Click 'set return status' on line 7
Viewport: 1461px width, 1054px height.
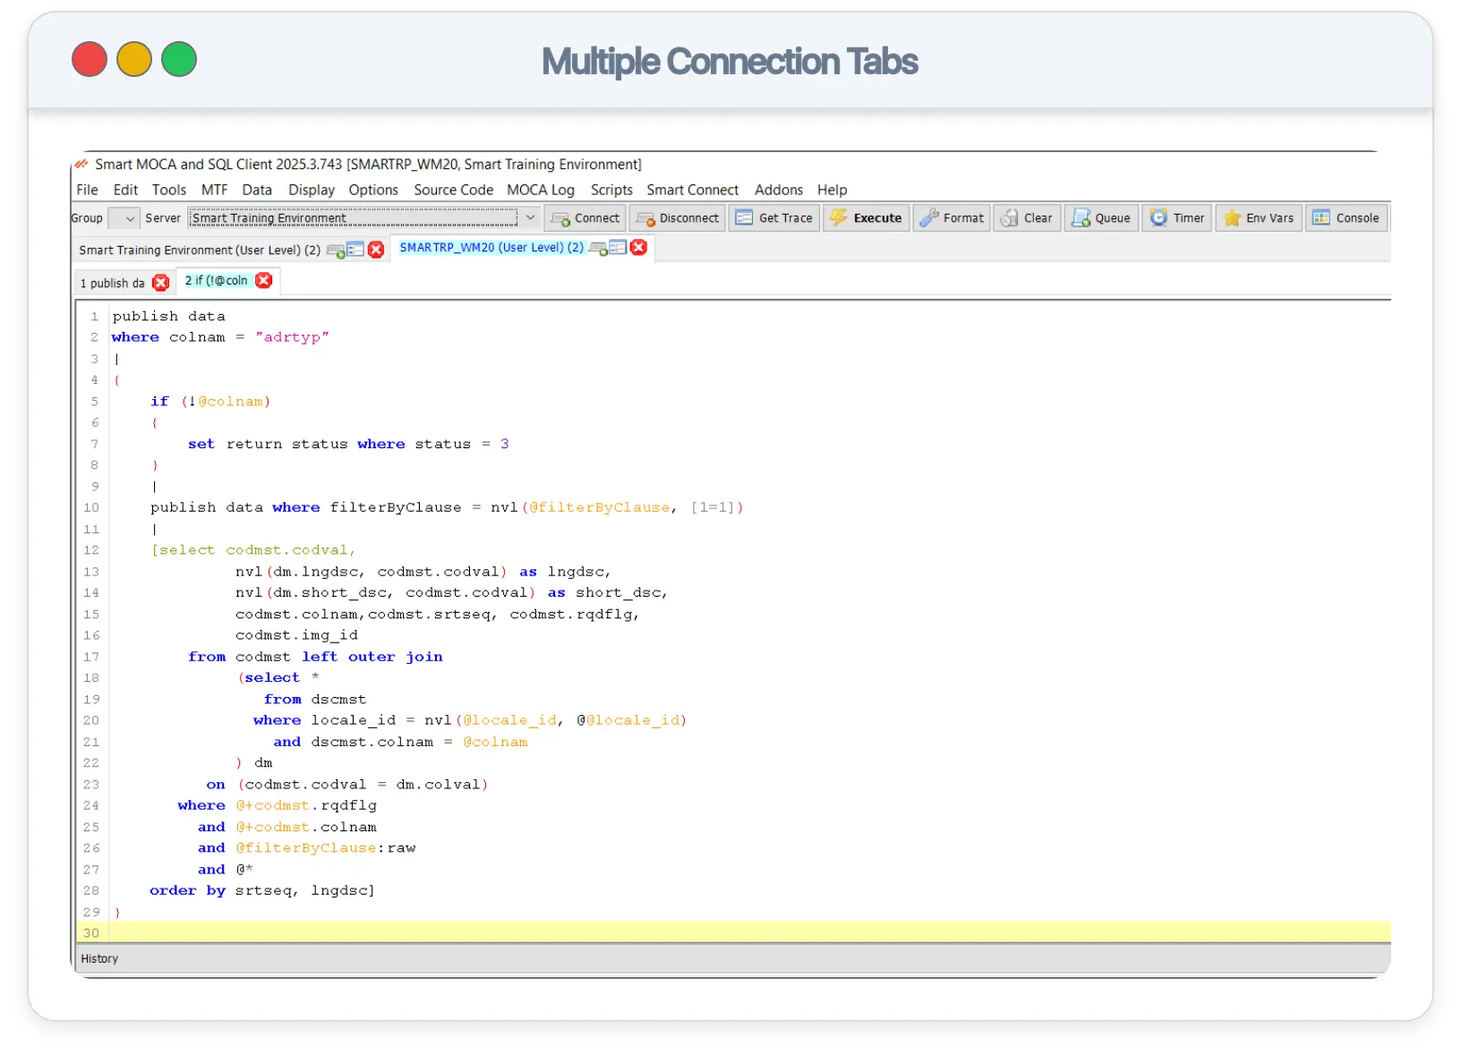268,444
